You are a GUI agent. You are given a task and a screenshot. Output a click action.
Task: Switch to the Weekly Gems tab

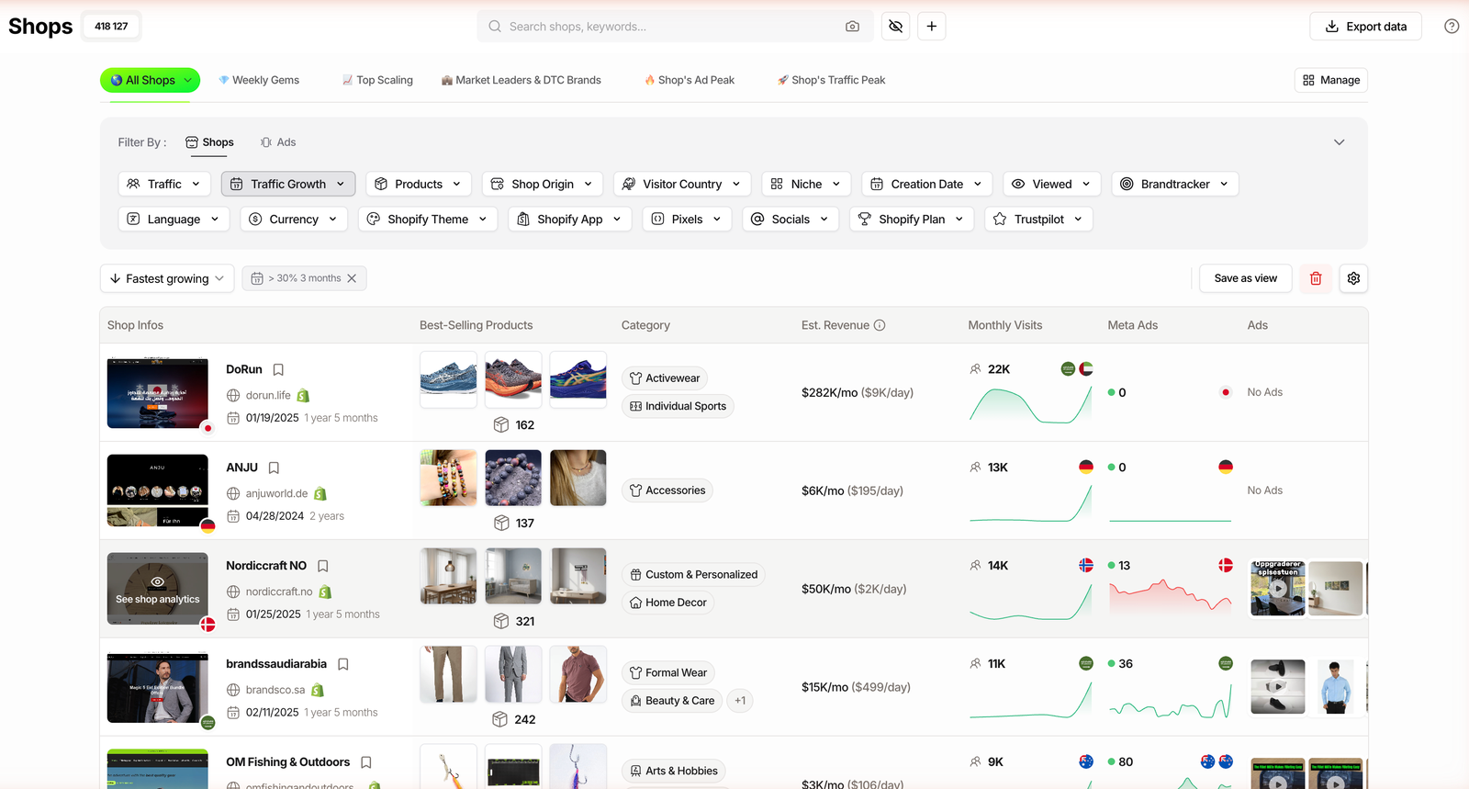[x=259, y=80]
